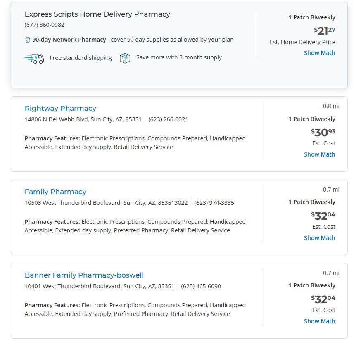The image size is (354, 344).
Task: Click the free shipping delivery truck icon
Action: click(35, 59)
